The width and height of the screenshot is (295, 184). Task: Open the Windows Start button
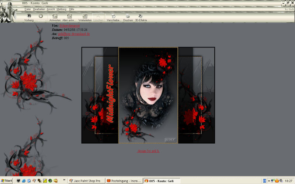click(x=7, y=181)
